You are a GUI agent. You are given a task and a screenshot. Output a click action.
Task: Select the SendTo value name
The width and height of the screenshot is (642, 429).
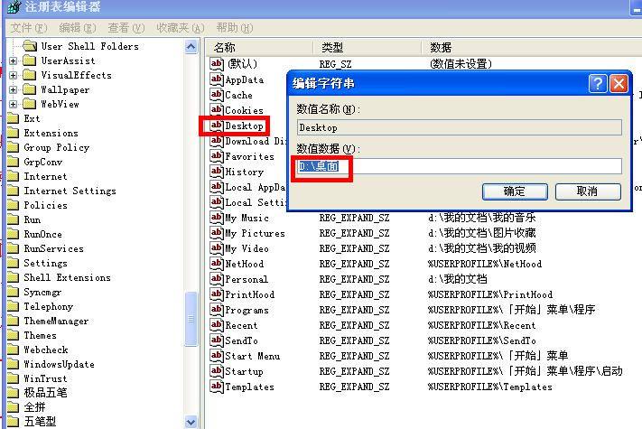242,340
